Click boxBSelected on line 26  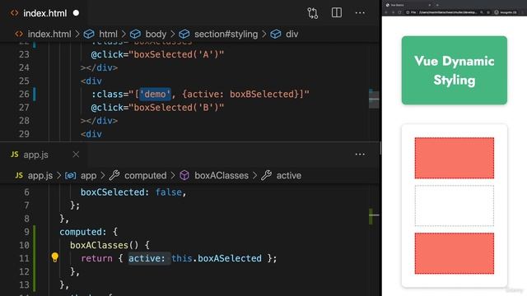click(x=262, y=95)
